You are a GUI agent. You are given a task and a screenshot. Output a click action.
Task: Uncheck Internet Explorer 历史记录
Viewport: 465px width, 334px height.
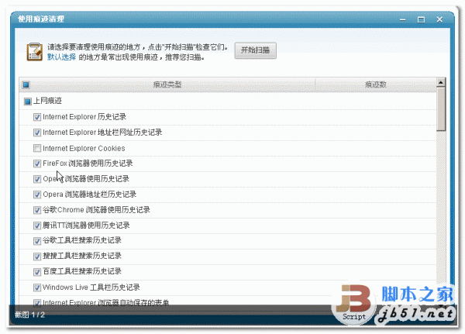(37, 117)
